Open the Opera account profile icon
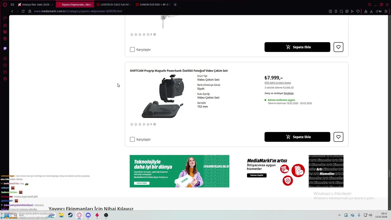Screen dimensions: 391x220 point(366,11)
